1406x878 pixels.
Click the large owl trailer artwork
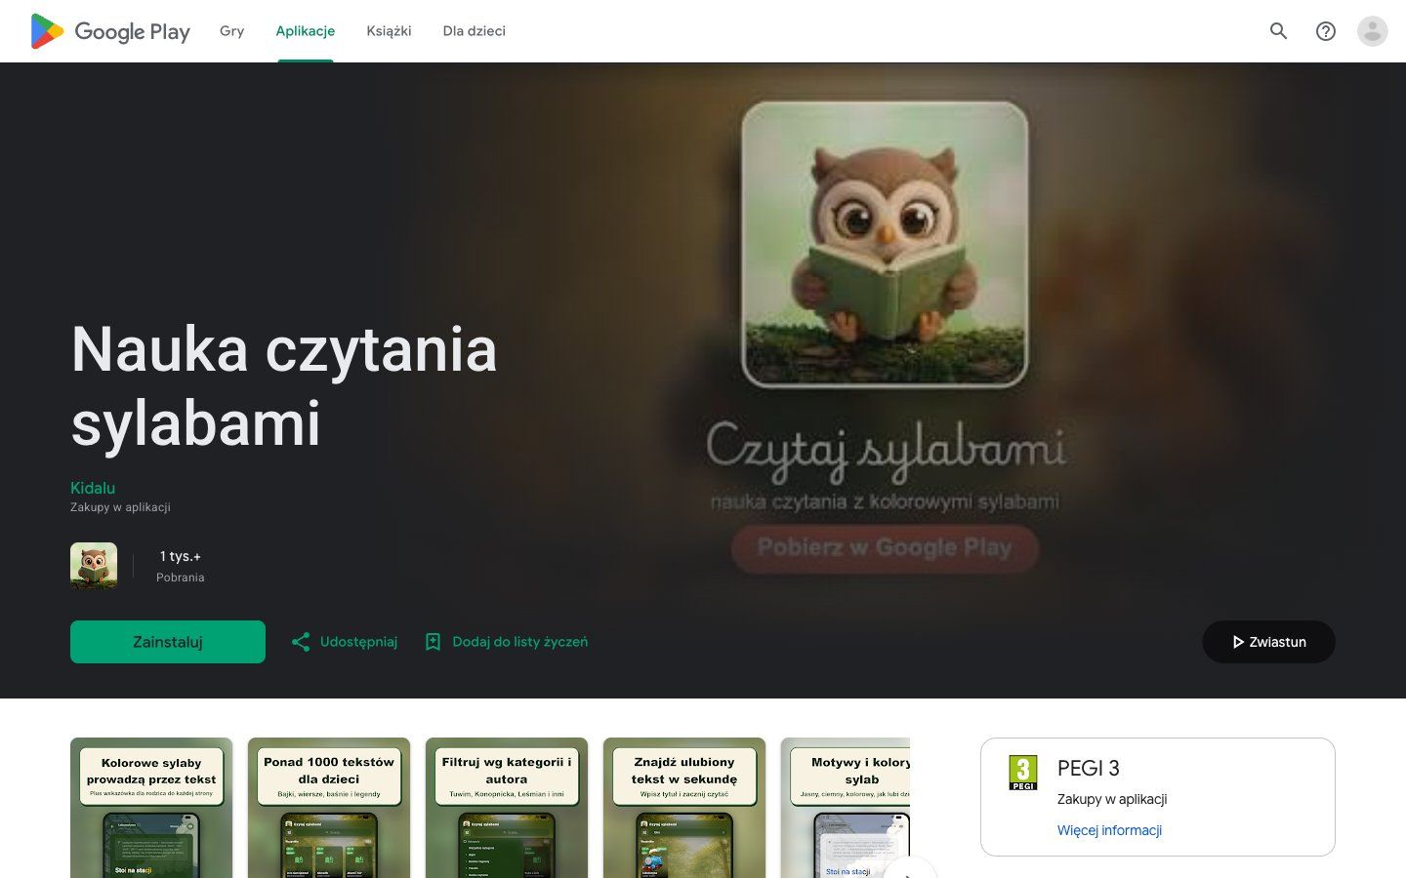[885, 244]
